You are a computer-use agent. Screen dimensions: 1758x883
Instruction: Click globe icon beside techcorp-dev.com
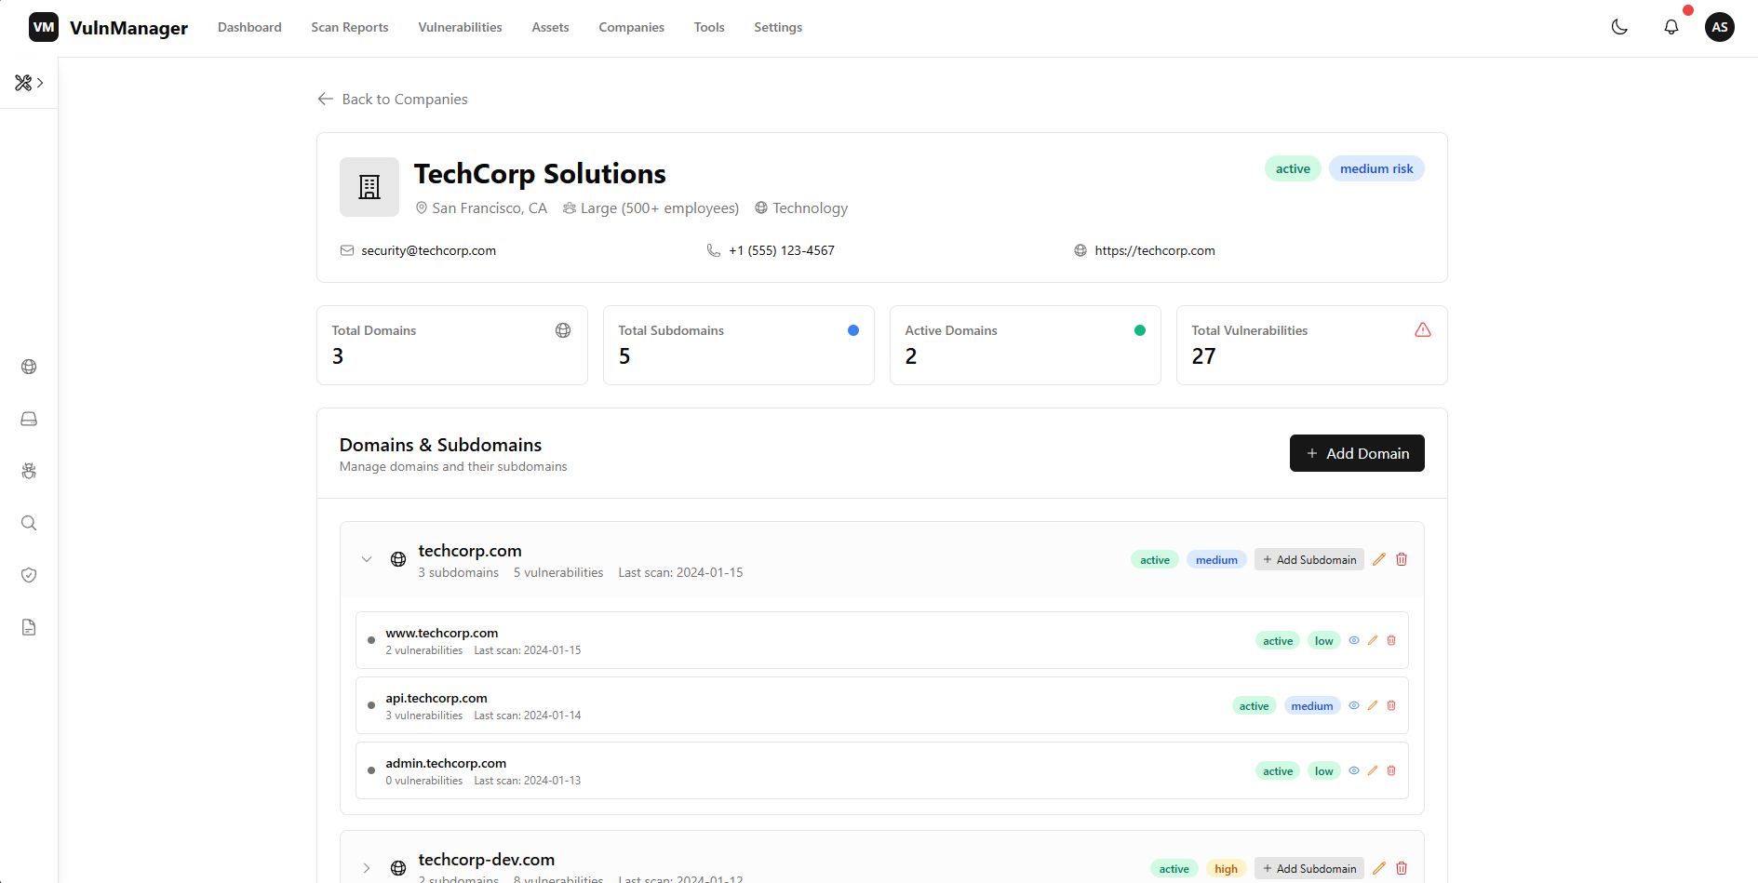coord(398,868)
